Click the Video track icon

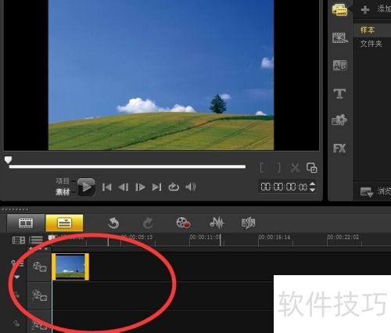click(39, 267)
